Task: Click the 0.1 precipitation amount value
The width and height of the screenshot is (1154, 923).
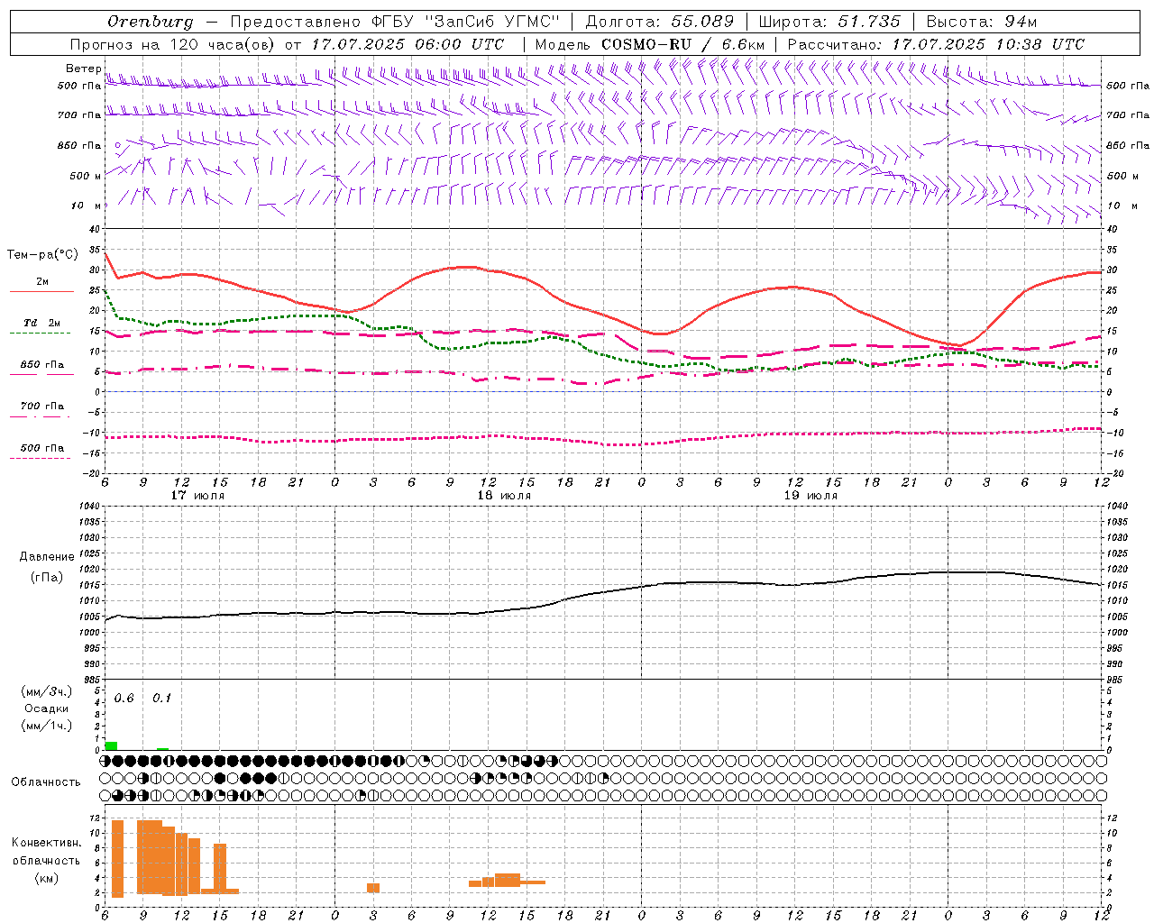Action: [161, 699]
